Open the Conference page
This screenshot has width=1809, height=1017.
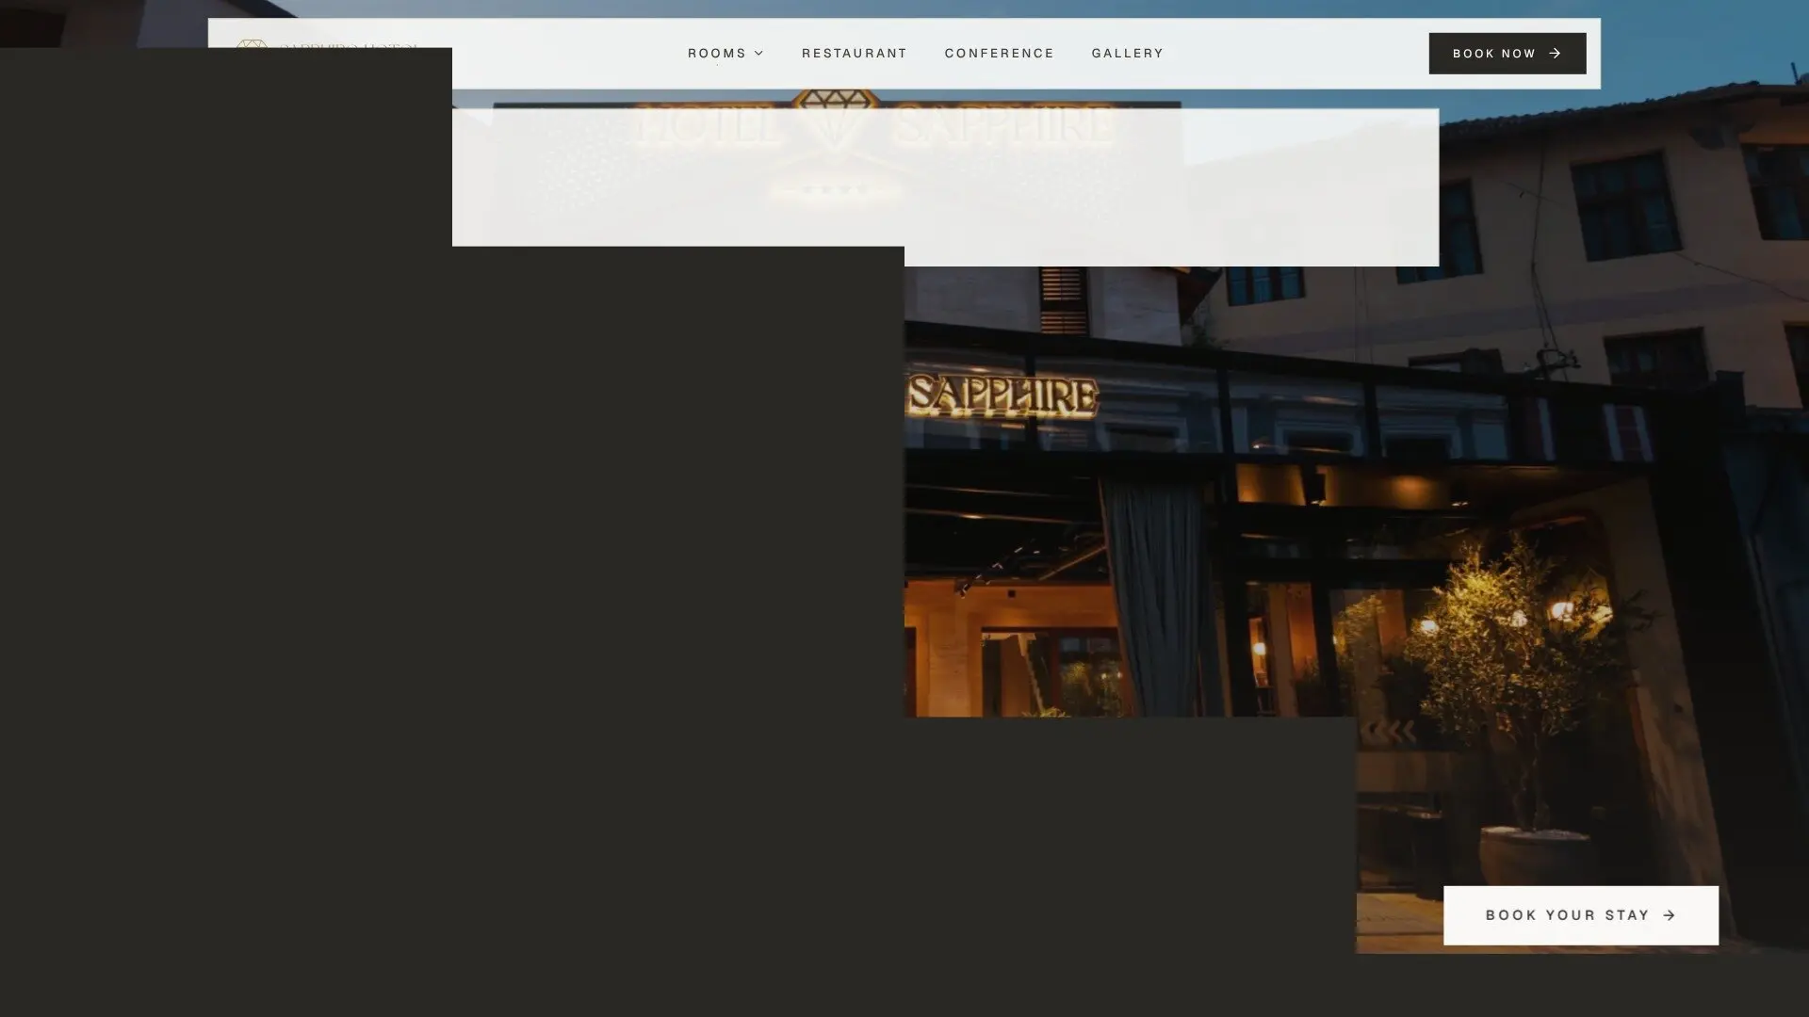[999, 54]
